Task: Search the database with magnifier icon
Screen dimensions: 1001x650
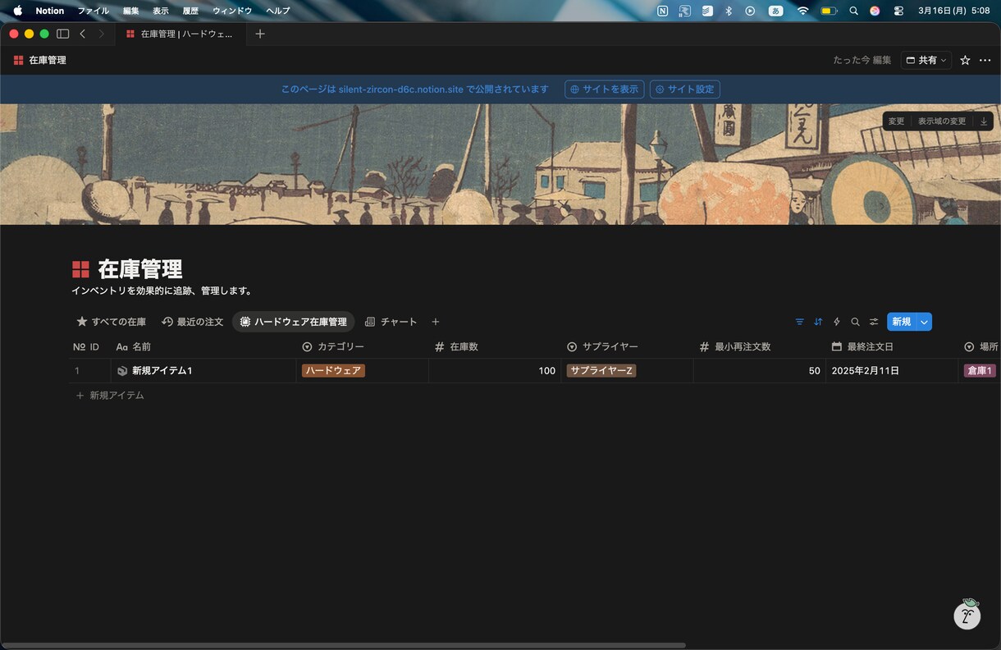Action: tap(855, 322)
